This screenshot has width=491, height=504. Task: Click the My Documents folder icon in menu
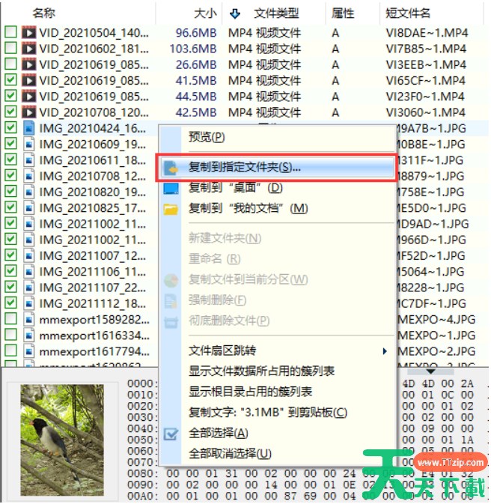(x=171, y=209)
